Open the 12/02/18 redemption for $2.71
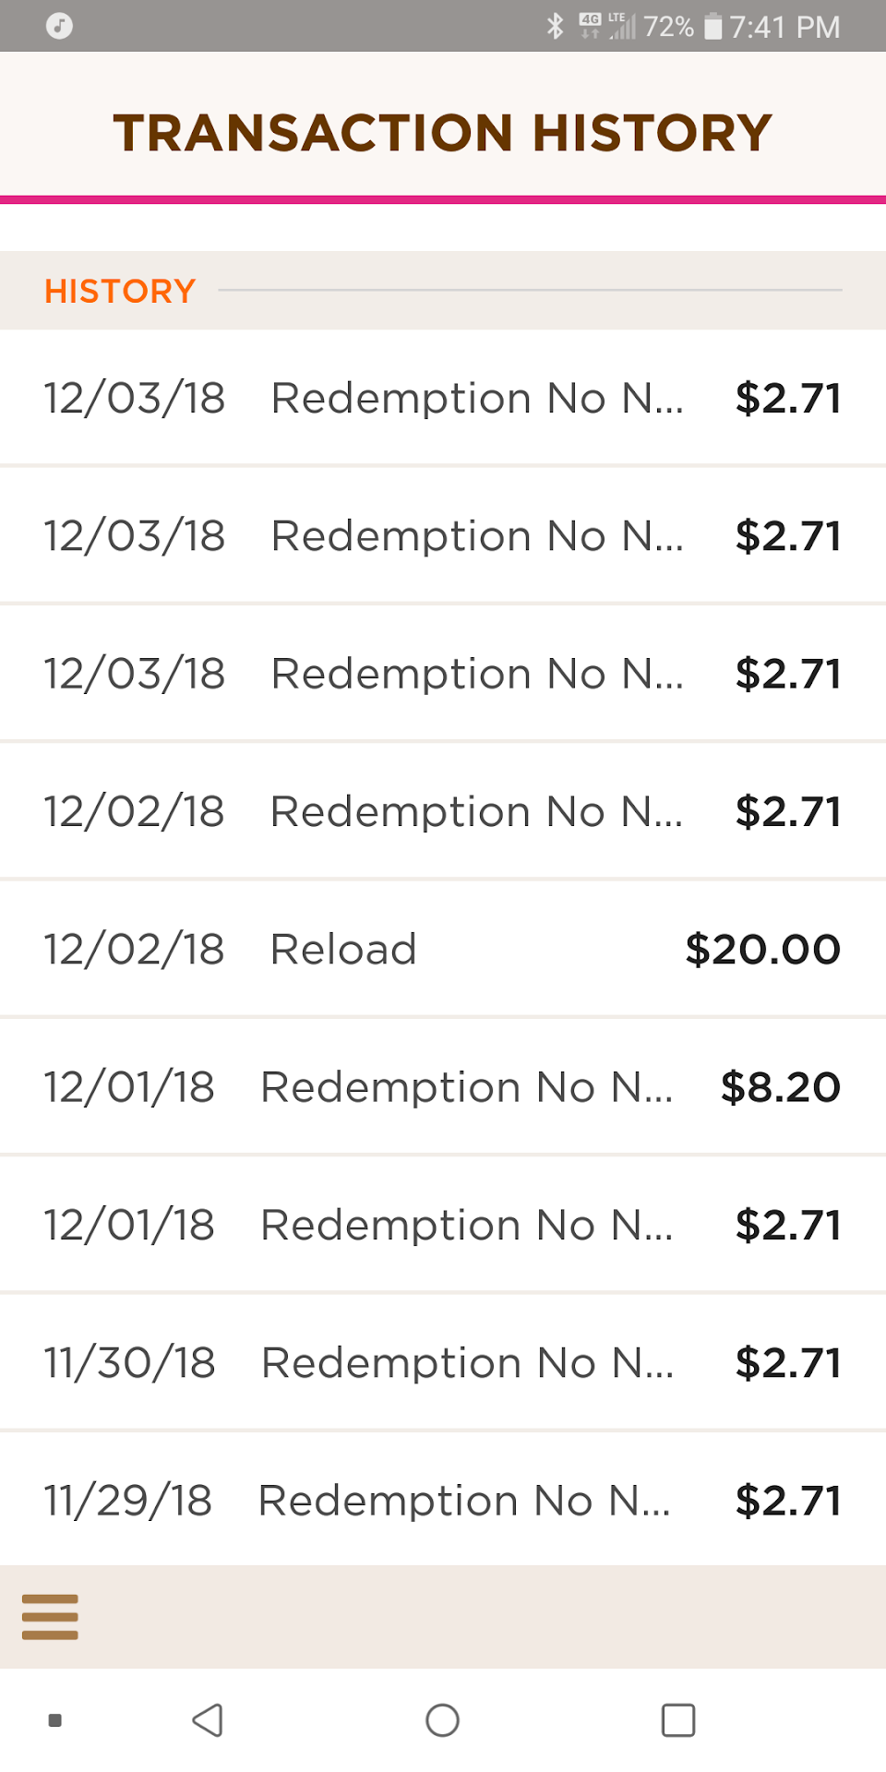 coord(443,812)
